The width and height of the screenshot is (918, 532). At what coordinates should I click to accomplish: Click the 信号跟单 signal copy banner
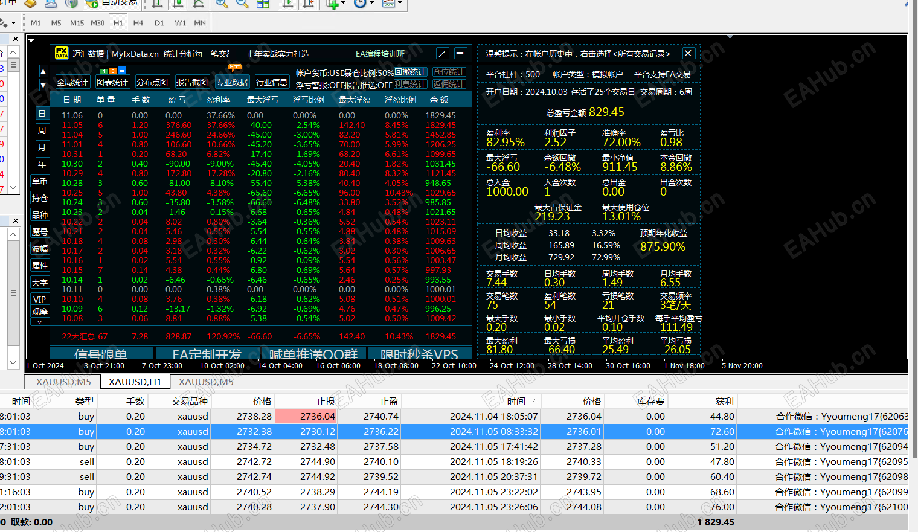[101, 354]
